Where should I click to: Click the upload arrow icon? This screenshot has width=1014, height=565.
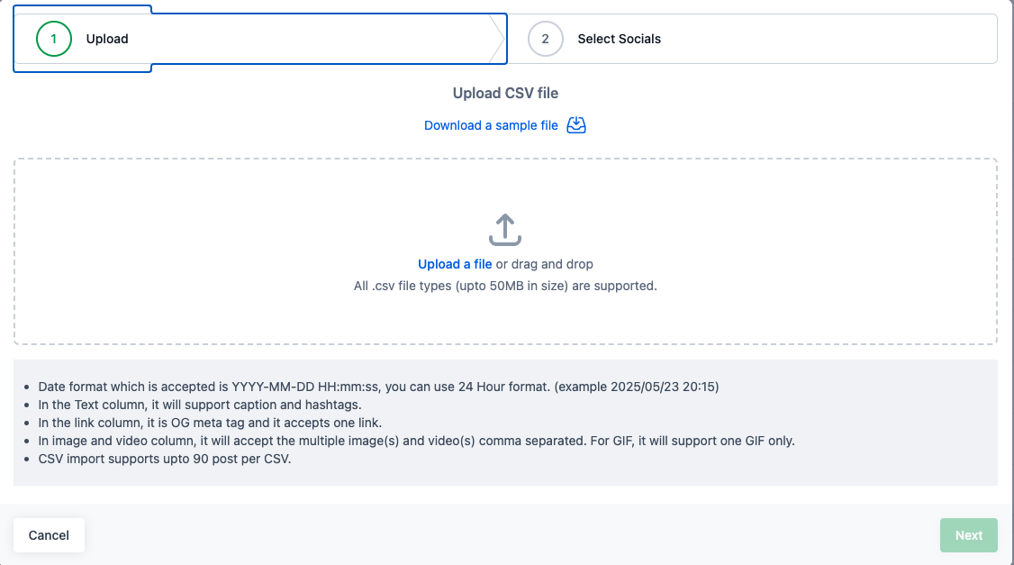(x=505, y=230)
